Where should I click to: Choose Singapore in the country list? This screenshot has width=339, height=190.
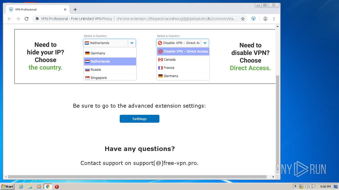coord(110,77)
